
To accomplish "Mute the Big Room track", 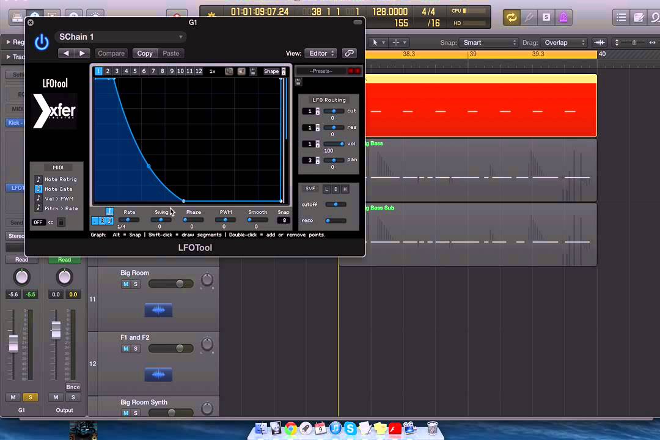I will pos(126,284).
